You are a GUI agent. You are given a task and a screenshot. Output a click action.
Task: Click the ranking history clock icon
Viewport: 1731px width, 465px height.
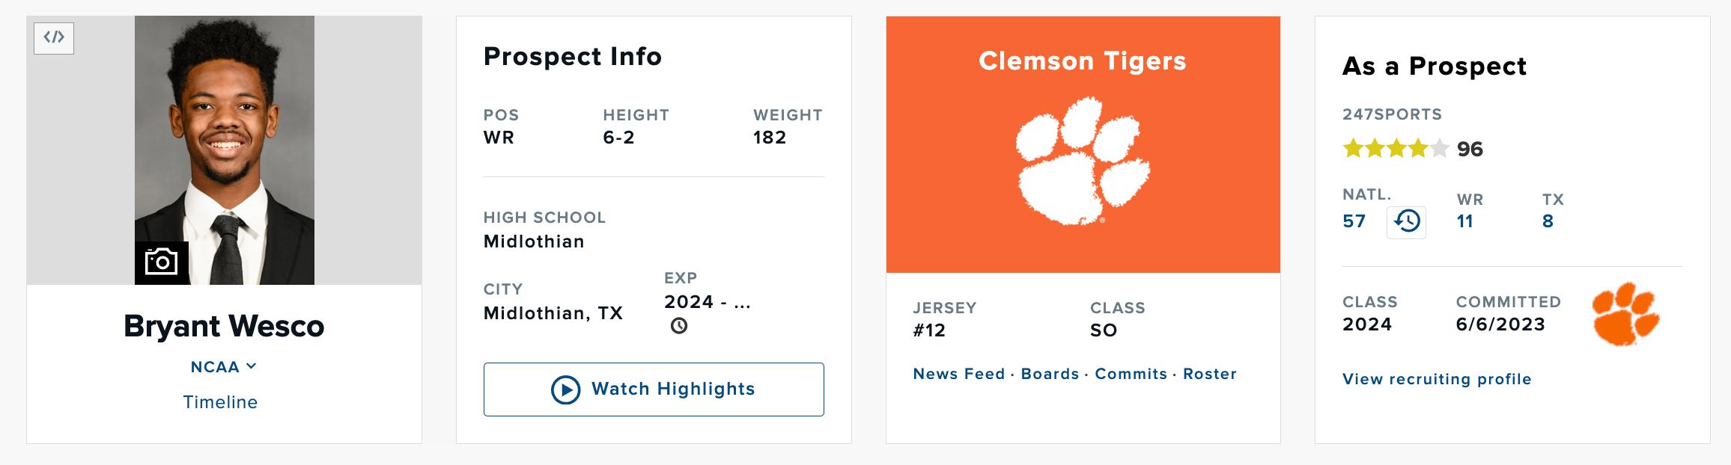pos(1406,222)
